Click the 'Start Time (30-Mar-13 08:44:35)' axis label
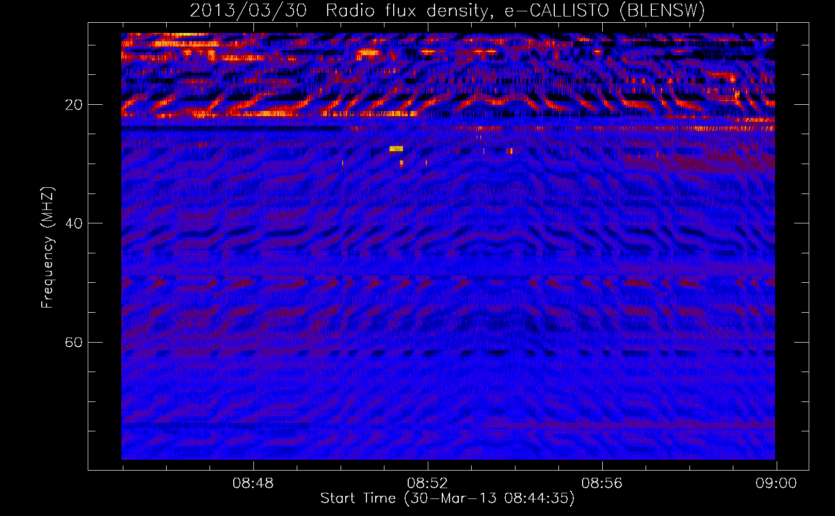Viewport: 835px width, 516px height. pos(447,498)
